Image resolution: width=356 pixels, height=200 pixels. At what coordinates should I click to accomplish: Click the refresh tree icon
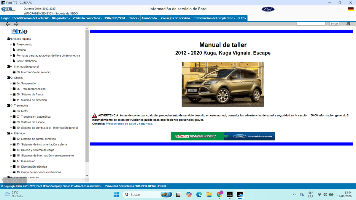click(x=14, y=31)
